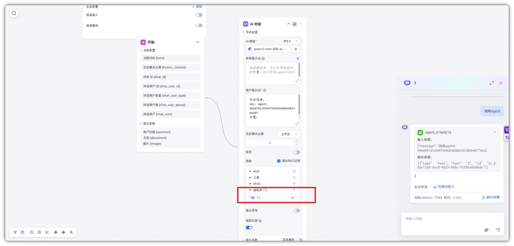Zoom in the workflow canvas
The height and width of the screenshot is (246, 514).
[39, 232]
